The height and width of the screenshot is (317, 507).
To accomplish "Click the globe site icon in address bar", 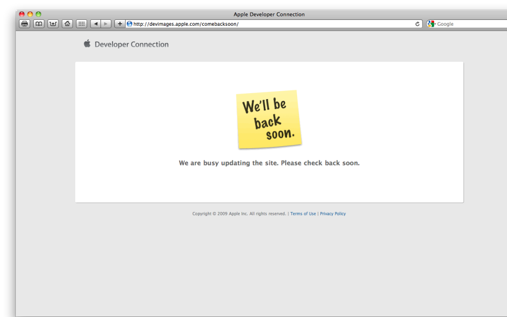I will click(x=130, y=24).
